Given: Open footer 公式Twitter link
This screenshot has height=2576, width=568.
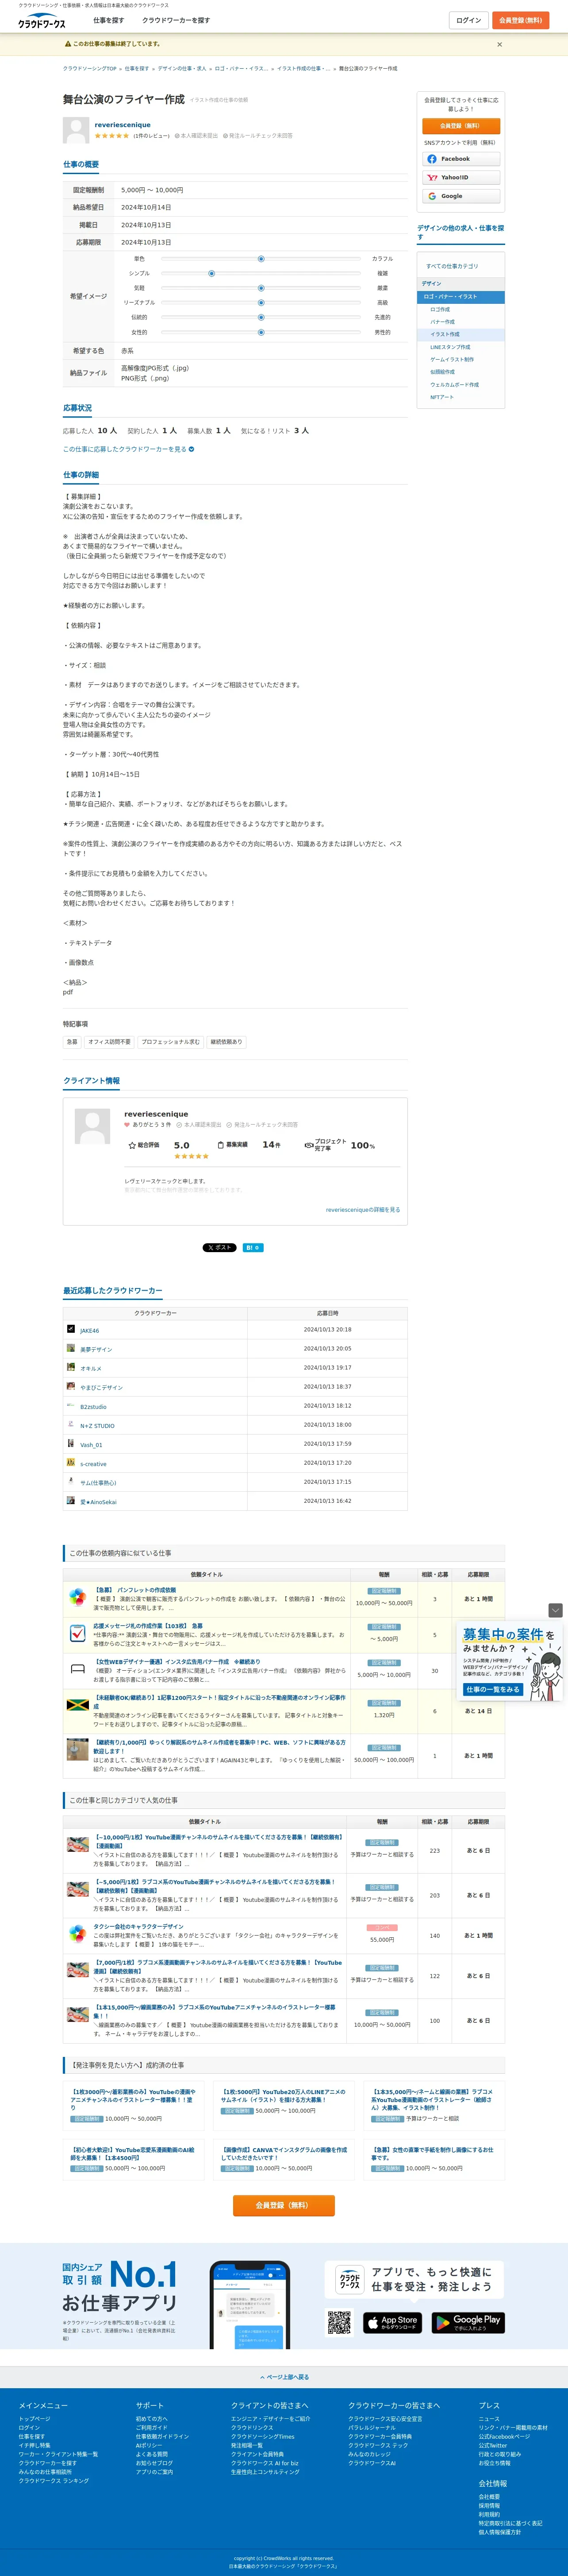Looking at the screenshot, I should point(492,2445).
